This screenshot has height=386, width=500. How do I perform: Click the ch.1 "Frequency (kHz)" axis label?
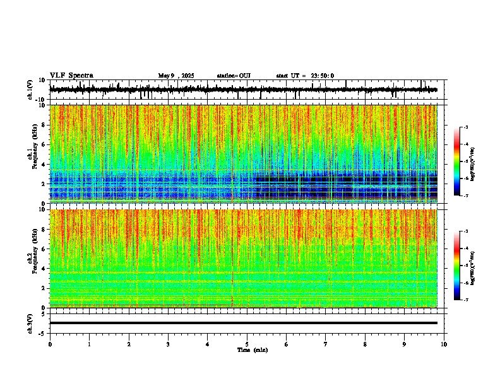click(x=34, y=146)
